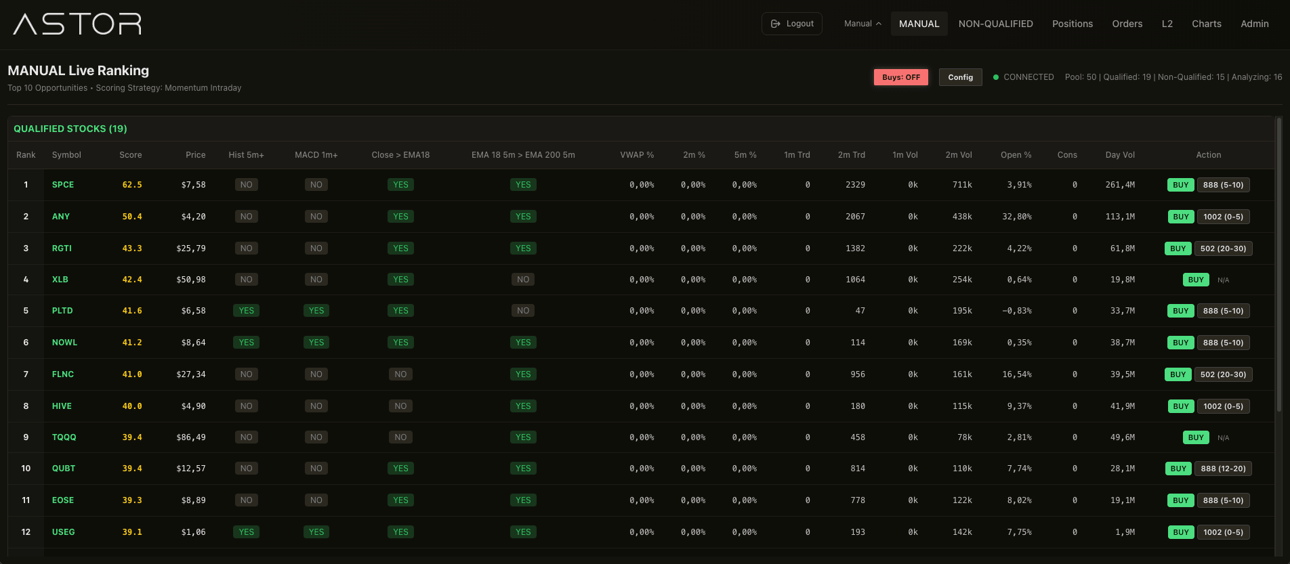Click the Pool and Qualified status summary
1290x564 pixels.
point(1173,77)
